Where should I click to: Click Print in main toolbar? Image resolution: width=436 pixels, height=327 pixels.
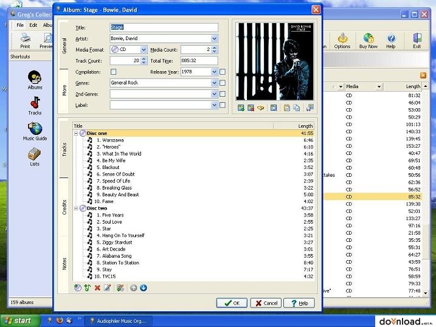tap(25, 41)
